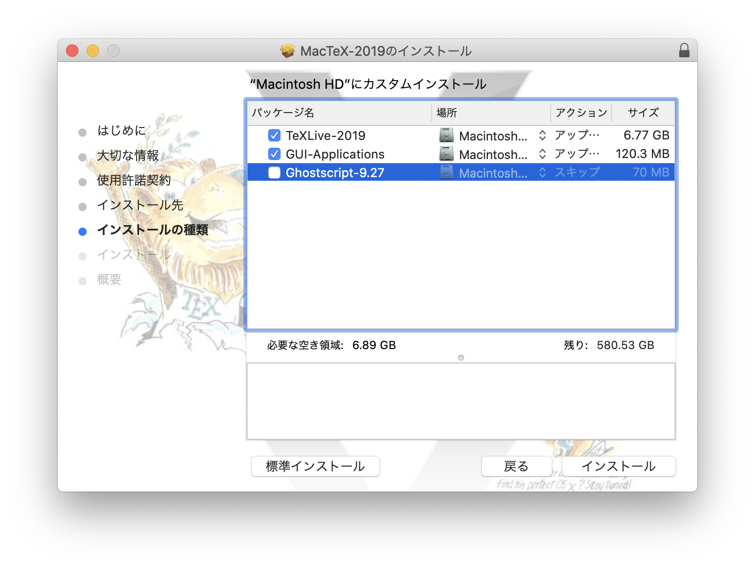
Task: Click the disk icon in Ghostscript-9.27 row
Action: click(447, 172)
